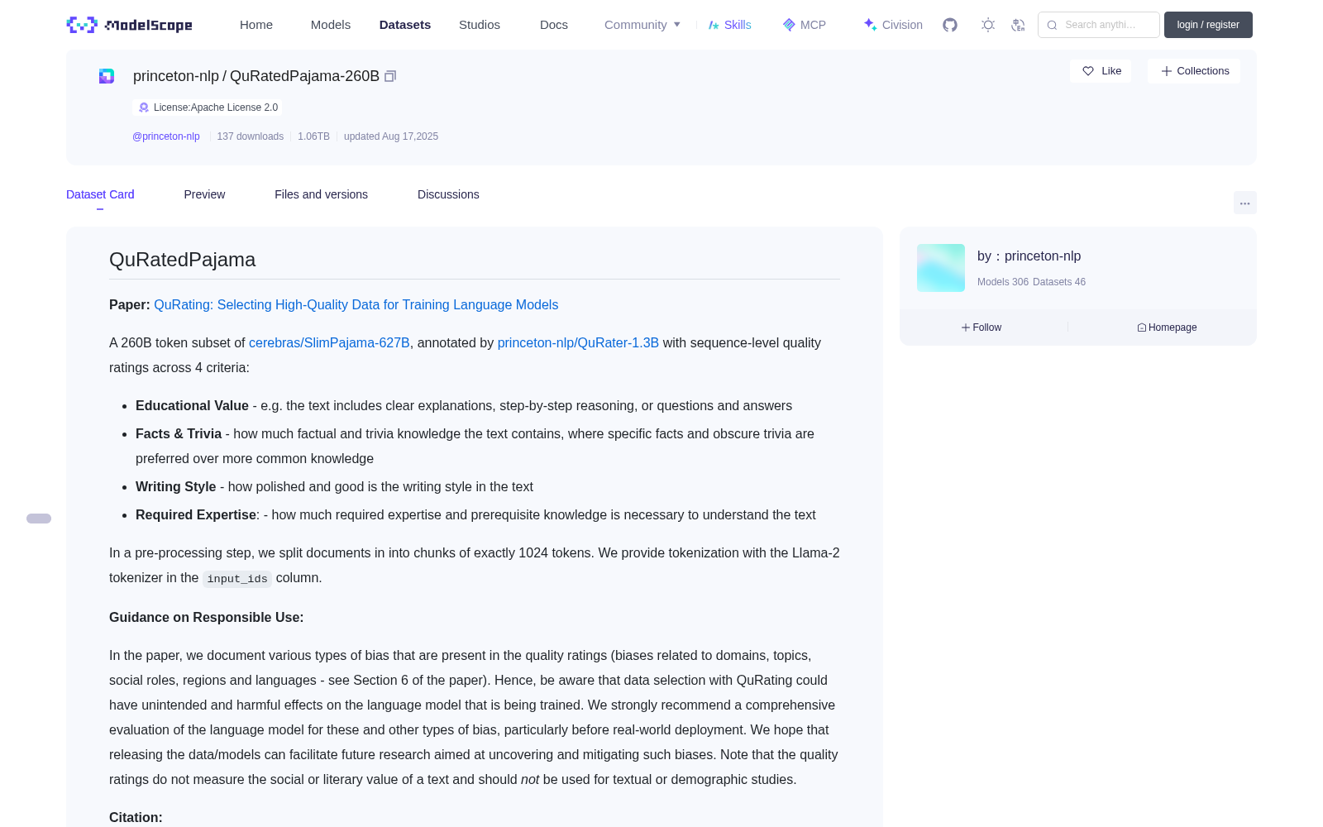Focus the search anything field

[x=1098, y=25]
